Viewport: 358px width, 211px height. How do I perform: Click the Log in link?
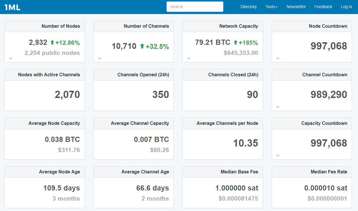(x=346, y=7)
